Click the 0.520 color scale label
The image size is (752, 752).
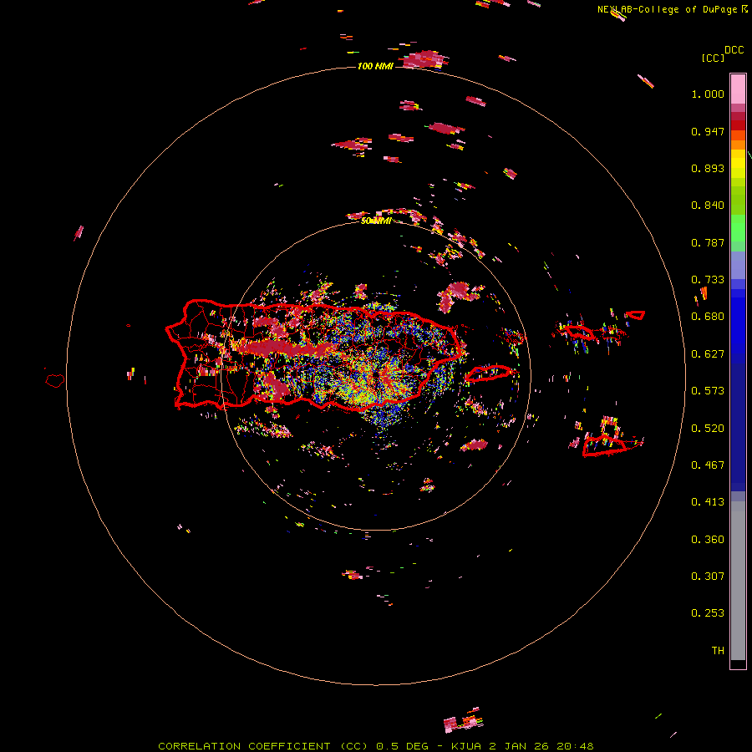point(708,429)
